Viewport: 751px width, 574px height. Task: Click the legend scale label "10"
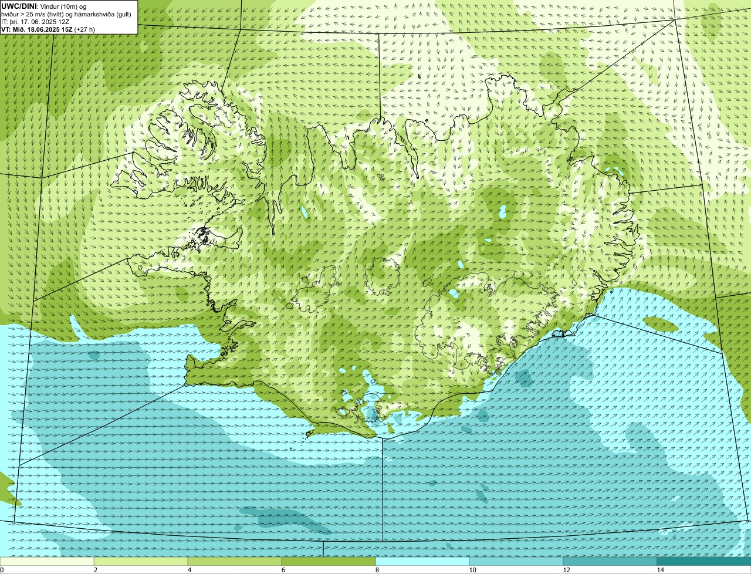pos(472,570)
